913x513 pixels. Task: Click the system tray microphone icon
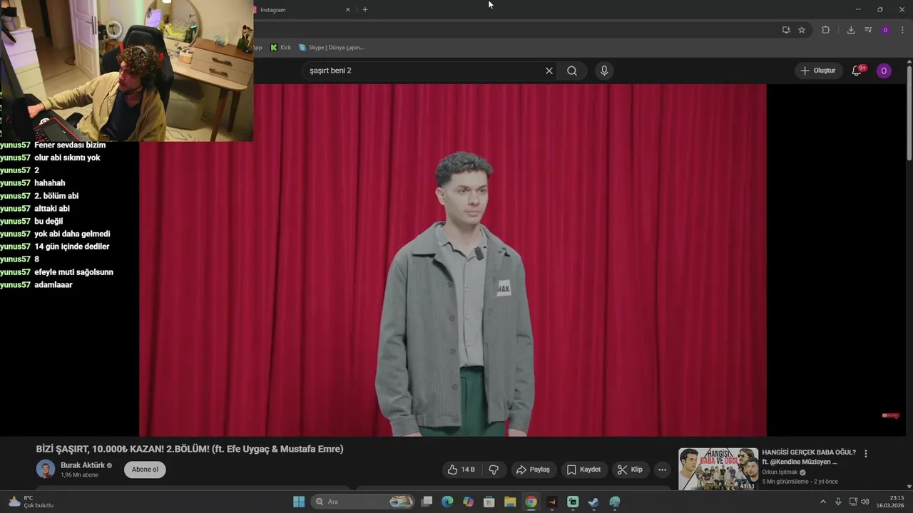coord(838,502)
